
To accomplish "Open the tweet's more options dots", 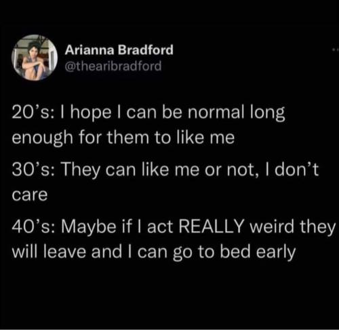I will pos(336,50).
